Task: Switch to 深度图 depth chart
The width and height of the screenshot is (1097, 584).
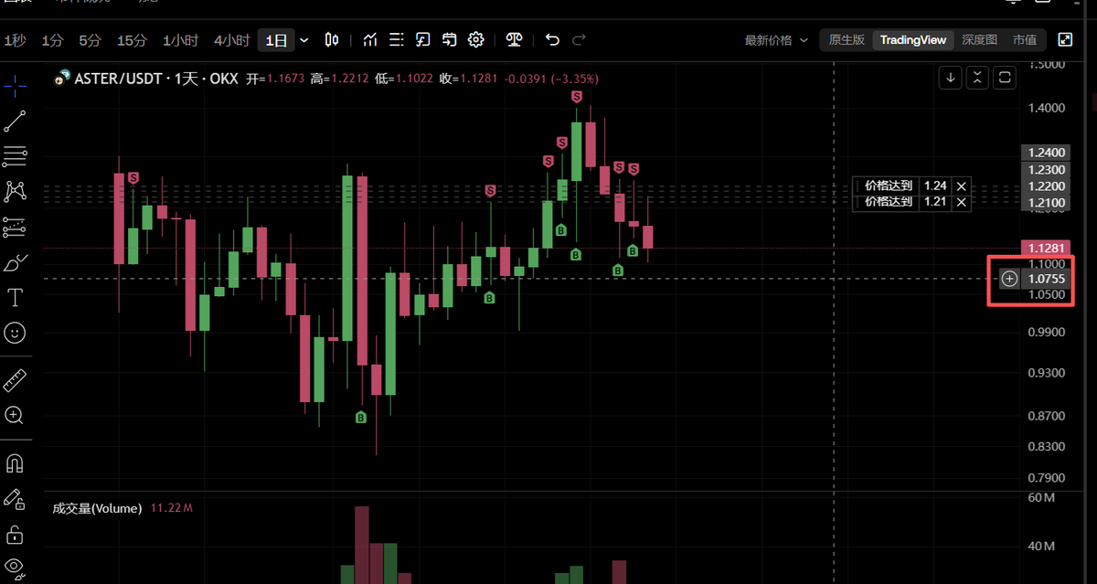Action: click(979, 40)
